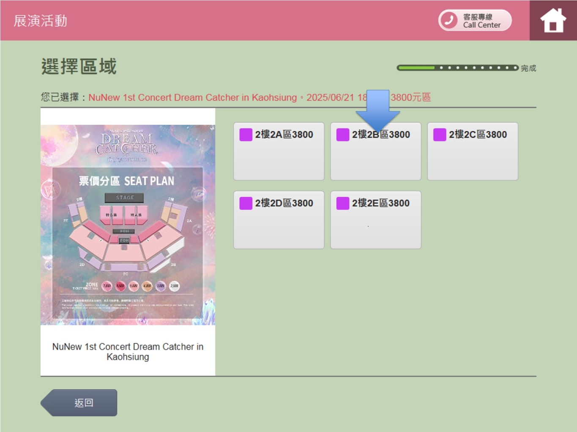Go to the home screen icon
Viewport: 577px width, 432px height.
point(553,21)
